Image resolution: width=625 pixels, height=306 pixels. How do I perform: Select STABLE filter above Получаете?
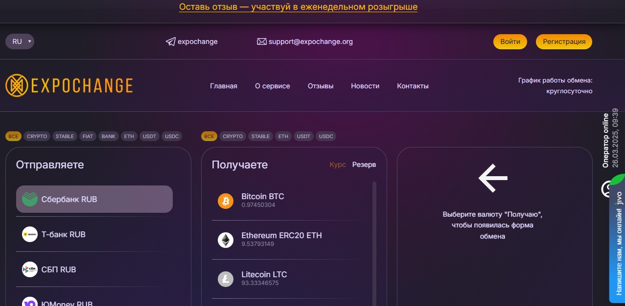point(260,136)
